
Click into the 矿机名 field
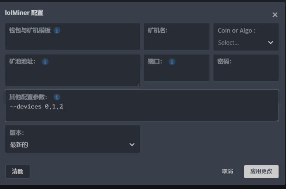pos(176,41)
